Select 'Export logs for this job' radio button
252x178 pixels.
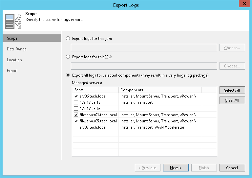point(68,38)
